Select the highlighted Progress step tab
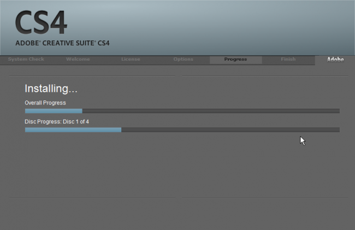Viewport: 355px width, 230px height. (x=235, y=59)
